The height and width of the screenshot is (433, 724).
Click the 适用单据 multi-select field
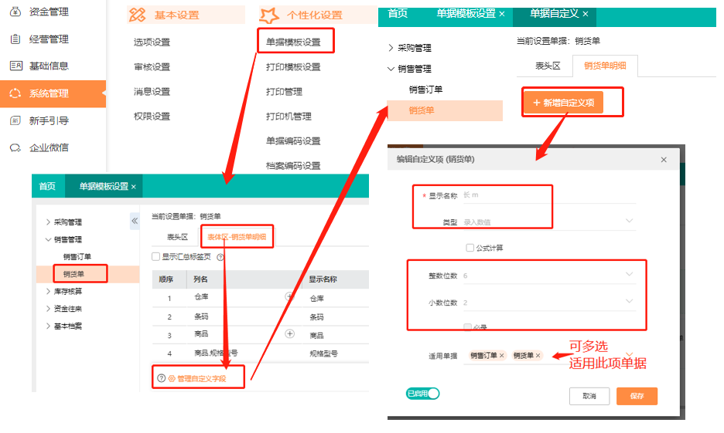(549, 356)
